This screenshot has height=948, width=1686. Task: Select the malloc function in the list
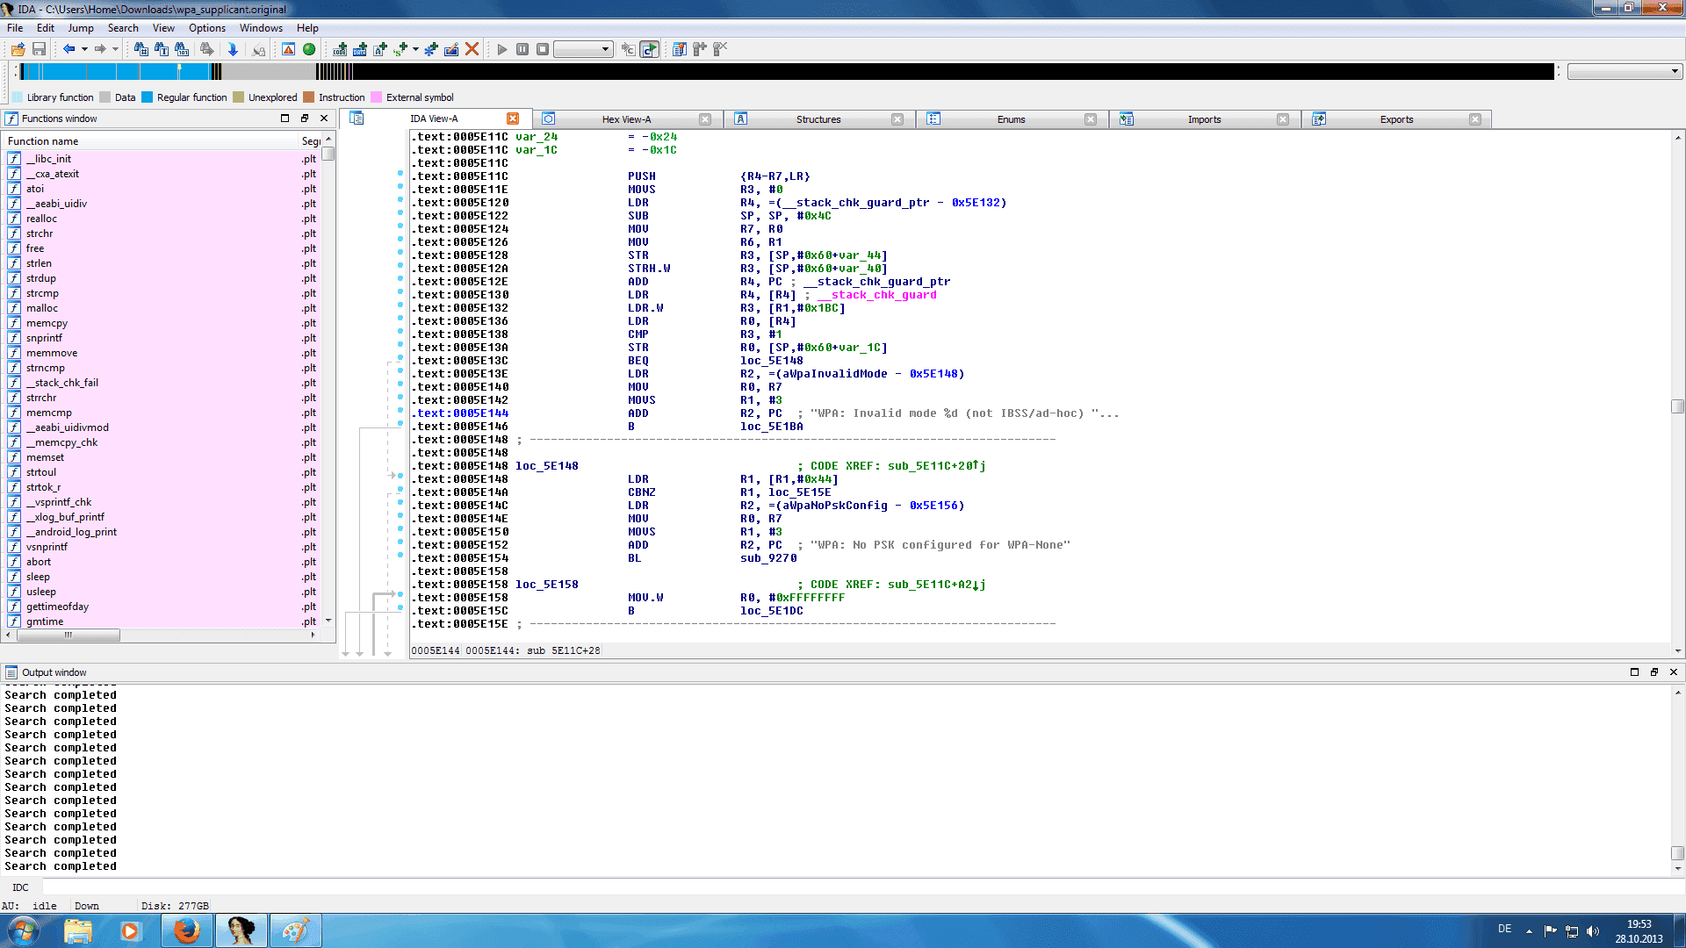click(161, 308)
